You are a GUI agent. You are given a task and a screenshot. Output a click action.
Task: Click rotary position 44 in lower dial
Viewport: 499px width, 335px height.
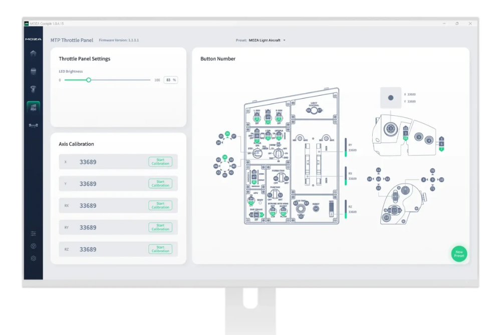tap(216, 166)
